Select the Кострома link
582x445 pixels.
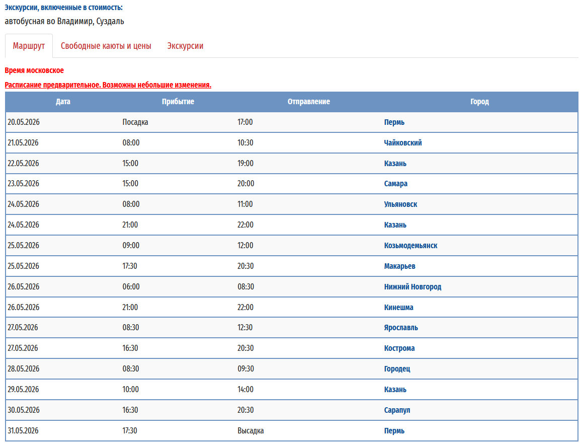[399, 348]
